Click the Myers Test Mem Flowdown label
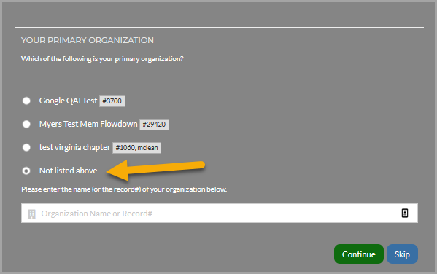Image resolution: width=437 pixels, height=274 pixels. tap(88, 124)
